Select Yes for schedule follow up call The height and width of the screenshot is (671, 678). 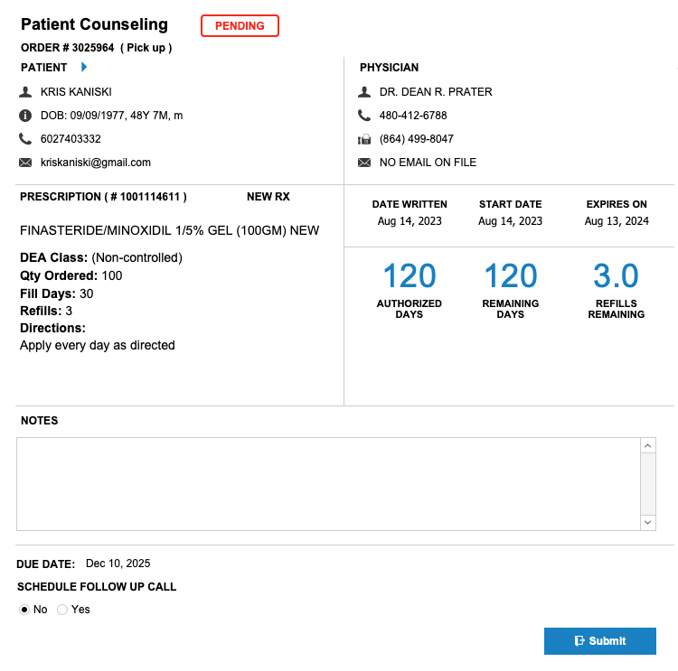coord(62,610)
